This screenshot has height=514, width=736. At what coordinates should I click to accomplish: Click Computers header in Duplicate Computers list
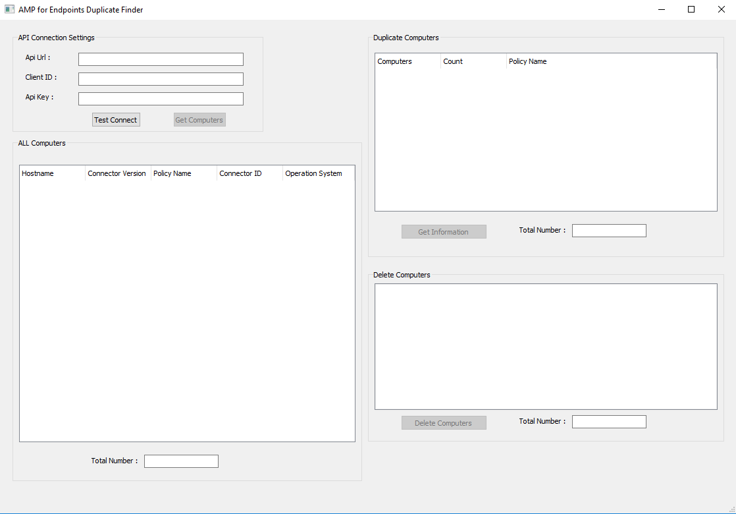pos(408,61)
